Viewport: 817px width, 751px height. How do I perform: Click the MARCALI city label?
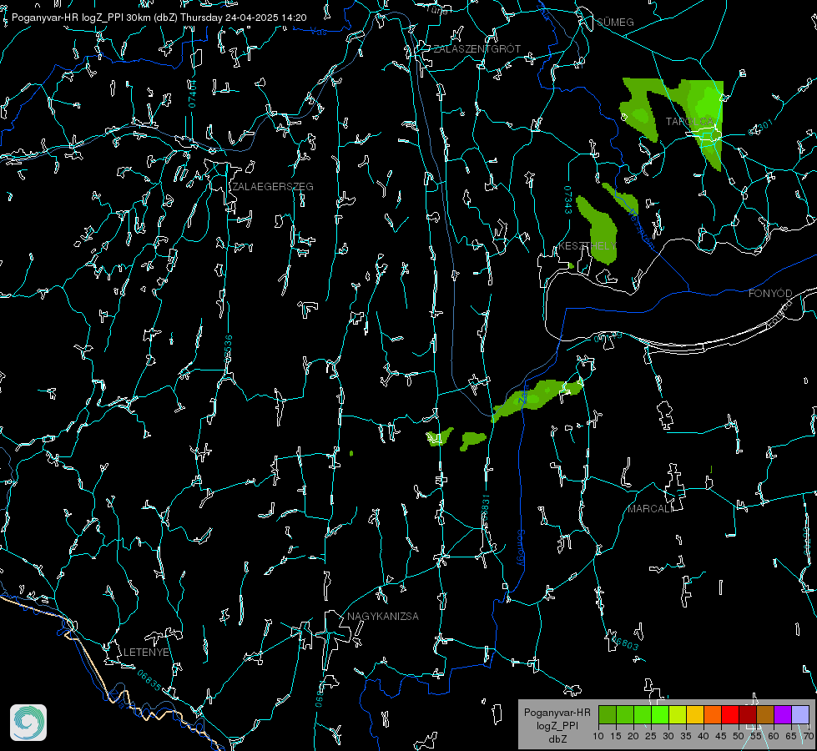tap(650, 509)
